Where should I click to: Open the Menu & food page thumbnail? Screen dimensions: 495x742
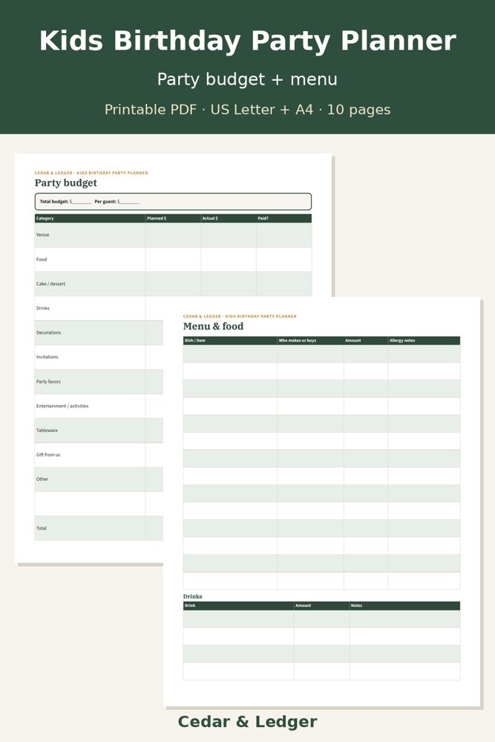click(x=322, y=502)
